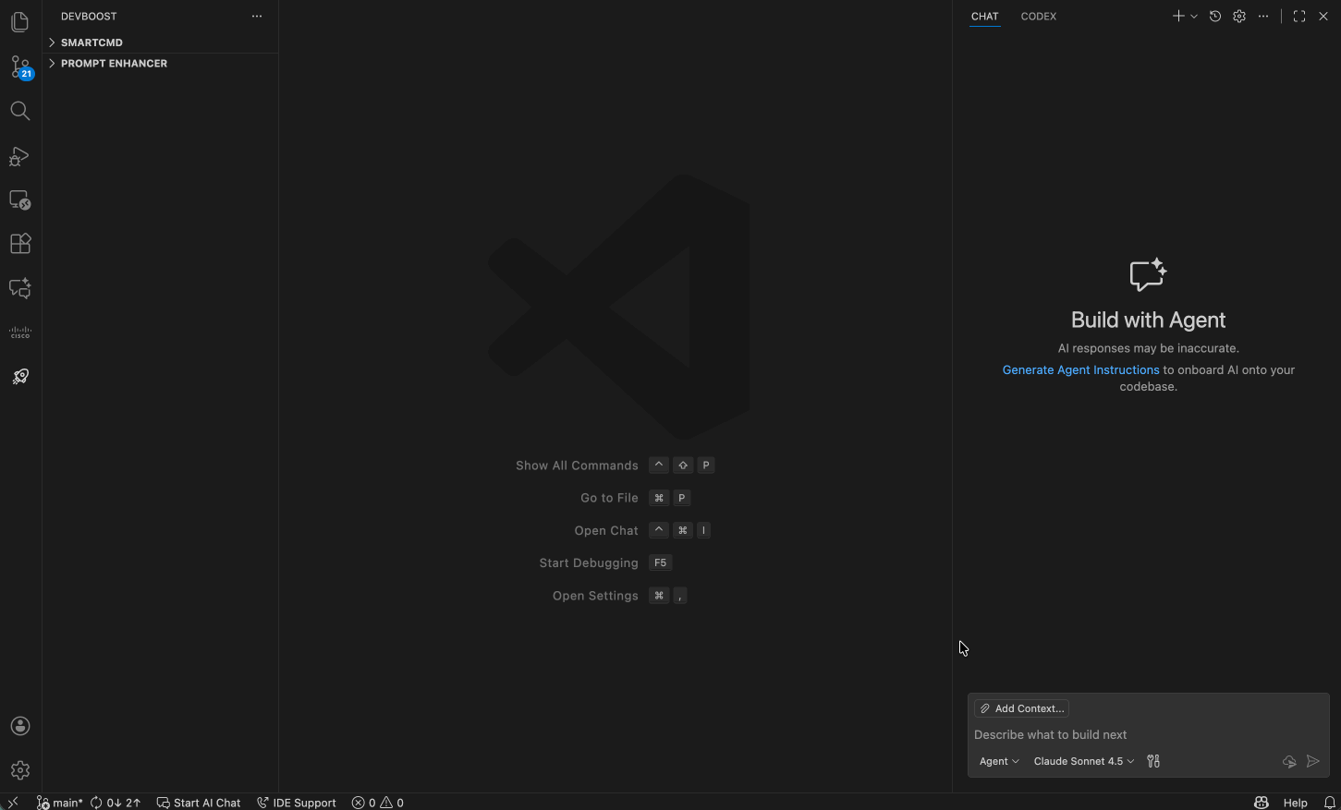Click the Generate Agent Instructions link
Screen dimensions: 1341x810
click(1080, 369)
